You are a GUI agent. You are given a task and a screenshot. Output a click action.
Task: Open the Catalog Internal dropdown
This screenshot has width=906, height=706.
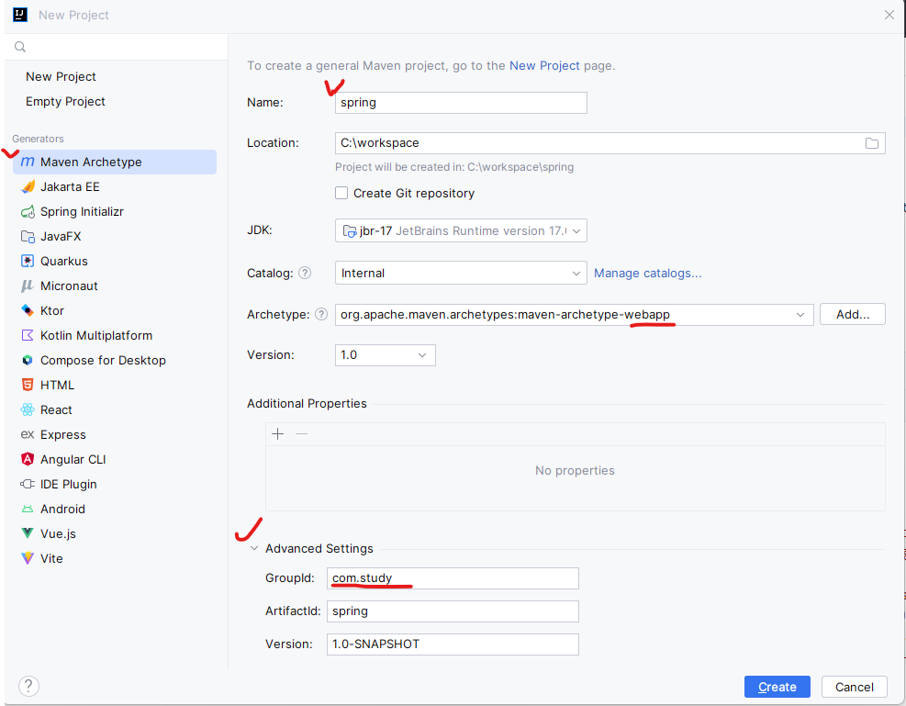tap(461, 273)
